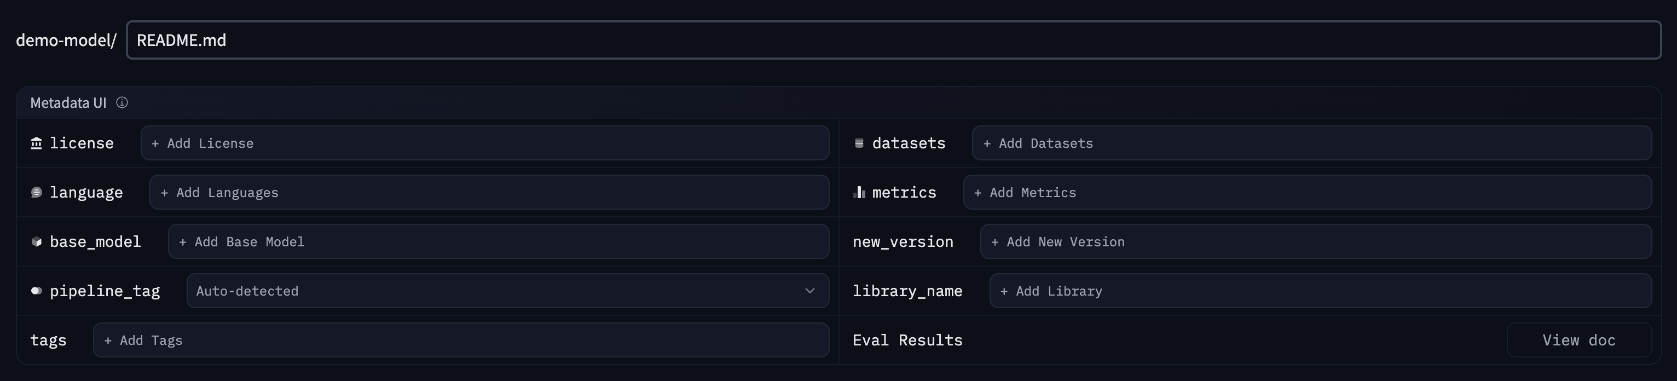Click the pipeline_tag icon

click(37, 291)
